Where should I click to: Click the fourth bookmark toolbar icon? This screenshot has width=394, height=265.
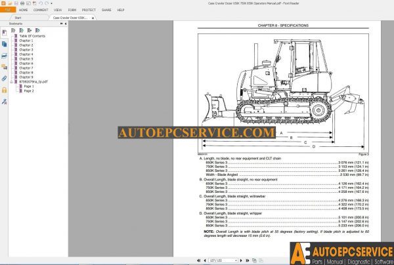coord(37,30)
